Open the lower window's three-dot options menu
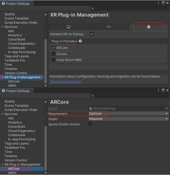Screen dimensions: 170x175 (158, 90)
